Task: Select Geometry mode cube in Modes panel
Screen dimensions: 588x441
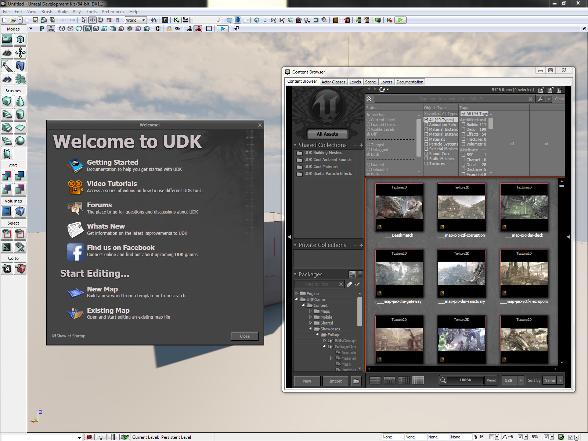Action: click(20, 39)
